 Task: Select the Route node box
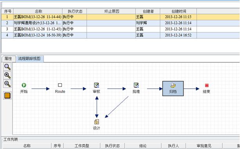[60, 88]
